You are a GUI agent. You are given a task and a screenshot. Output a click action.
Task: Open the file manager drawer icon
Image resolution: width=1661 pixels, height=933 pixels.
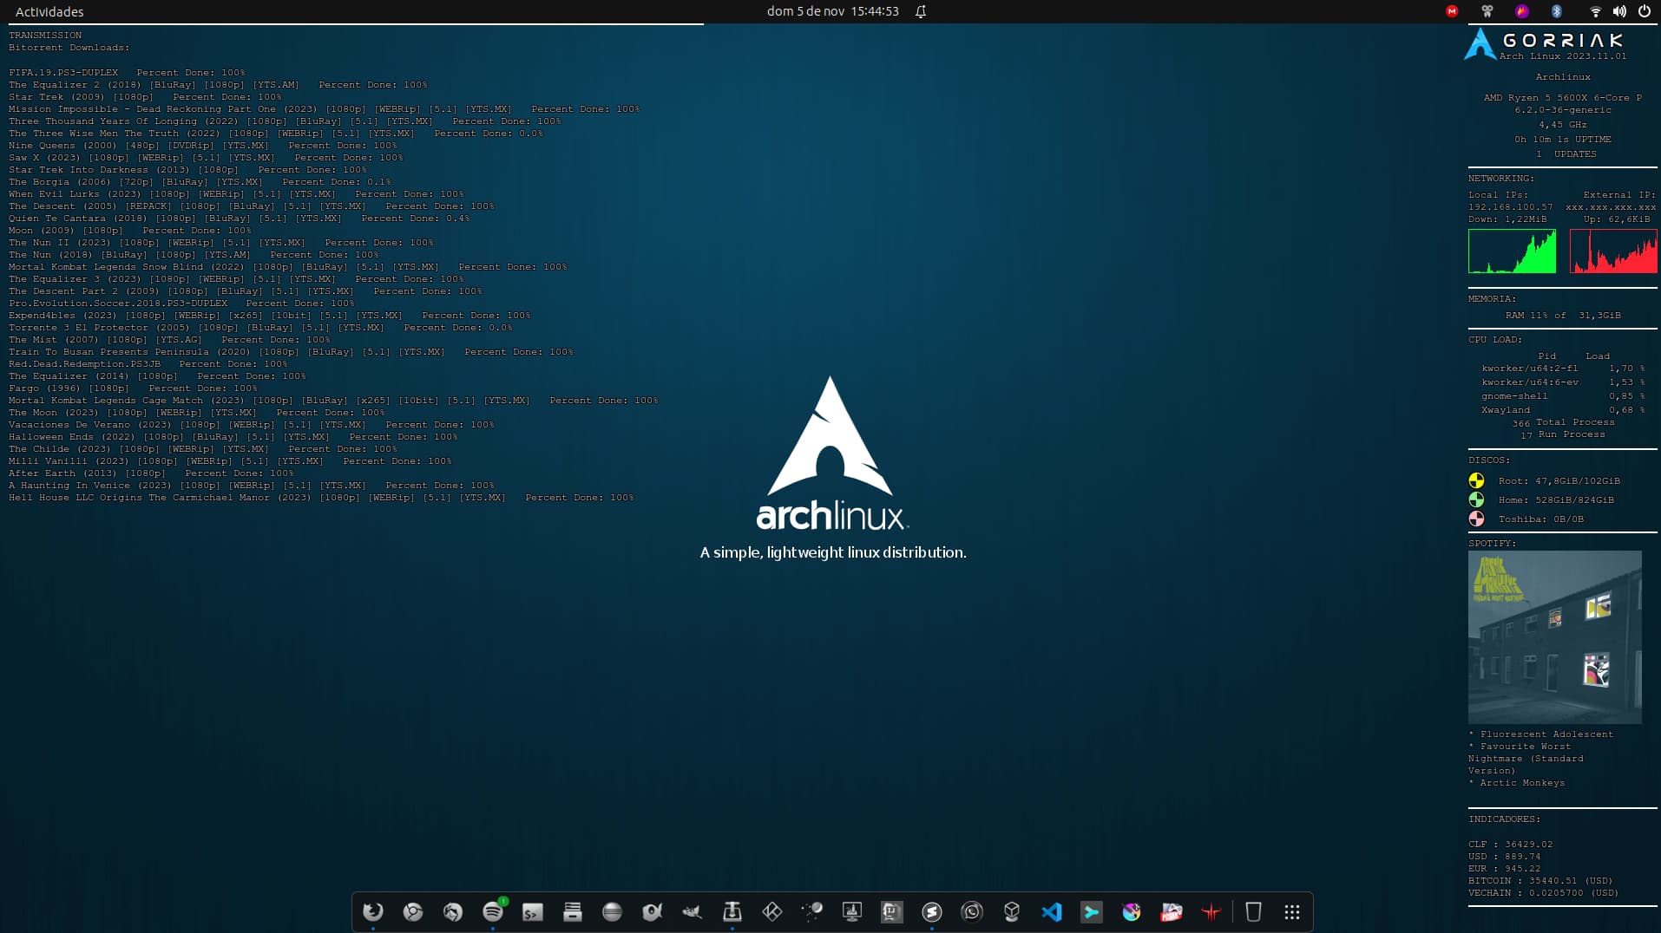tap(573, 911)
